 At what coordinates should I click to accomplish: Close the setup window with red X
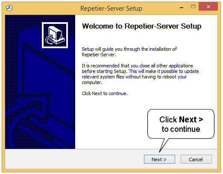[208, 6]
